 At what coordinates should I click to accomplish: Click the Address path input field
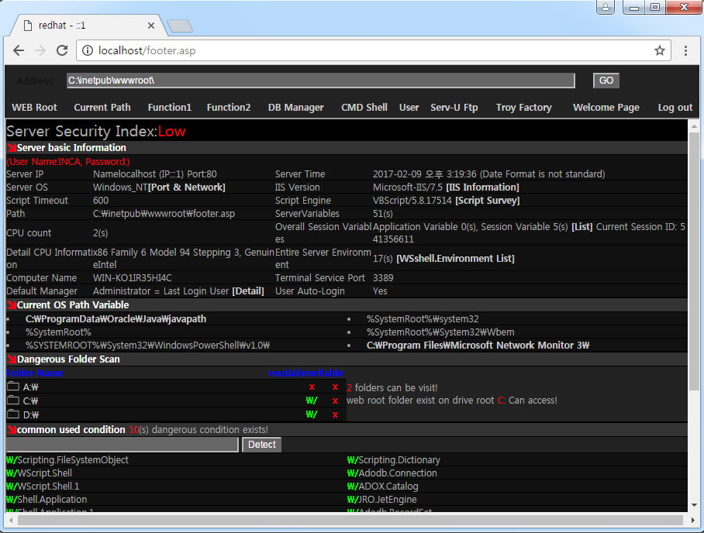320,81
